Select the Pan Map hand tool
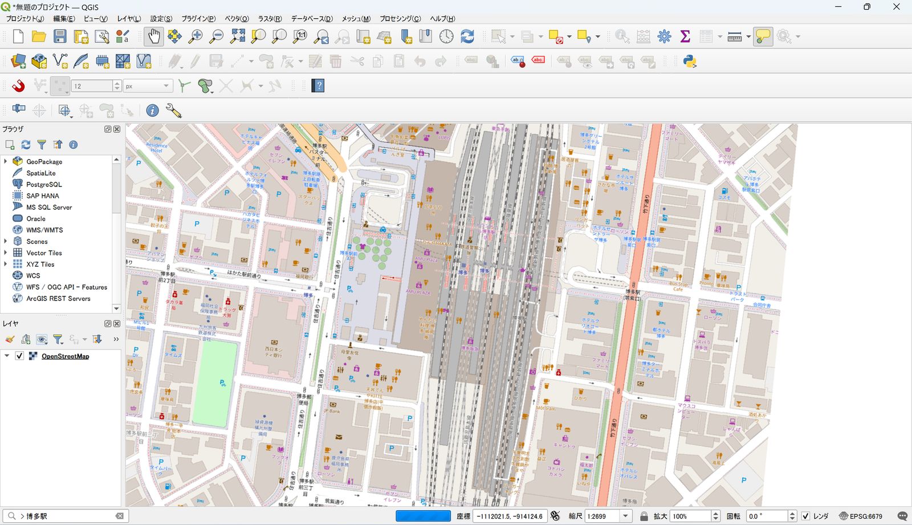 153,36
